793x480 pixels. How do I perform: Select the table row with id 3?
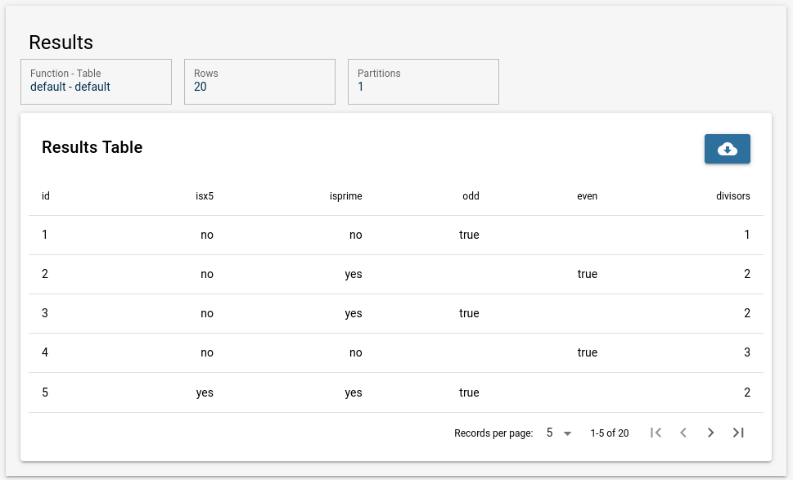(x=395, y=314)
